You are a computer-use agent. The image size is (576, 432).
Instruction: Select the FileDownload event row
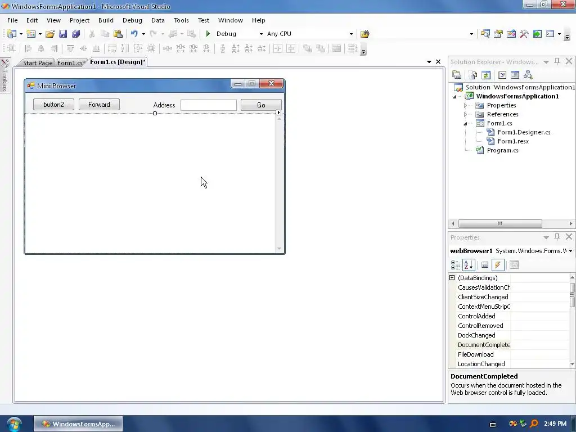512,354
